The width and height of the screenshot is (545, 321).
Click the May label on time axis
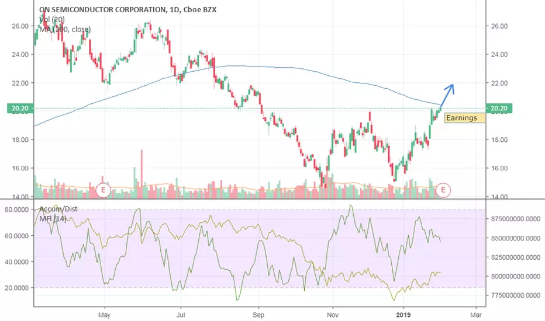(104, 315)
